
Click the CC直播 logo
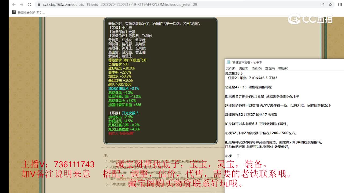310,19
